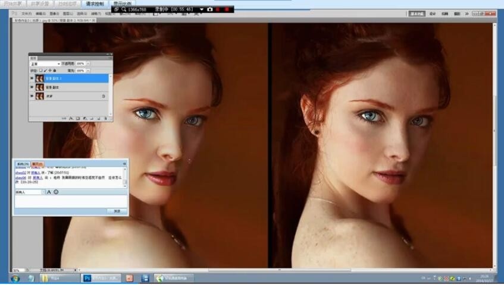Click the fill percentage field
Image resolution: width=504 pixels, height=285 pixels.
pos(81,71)
